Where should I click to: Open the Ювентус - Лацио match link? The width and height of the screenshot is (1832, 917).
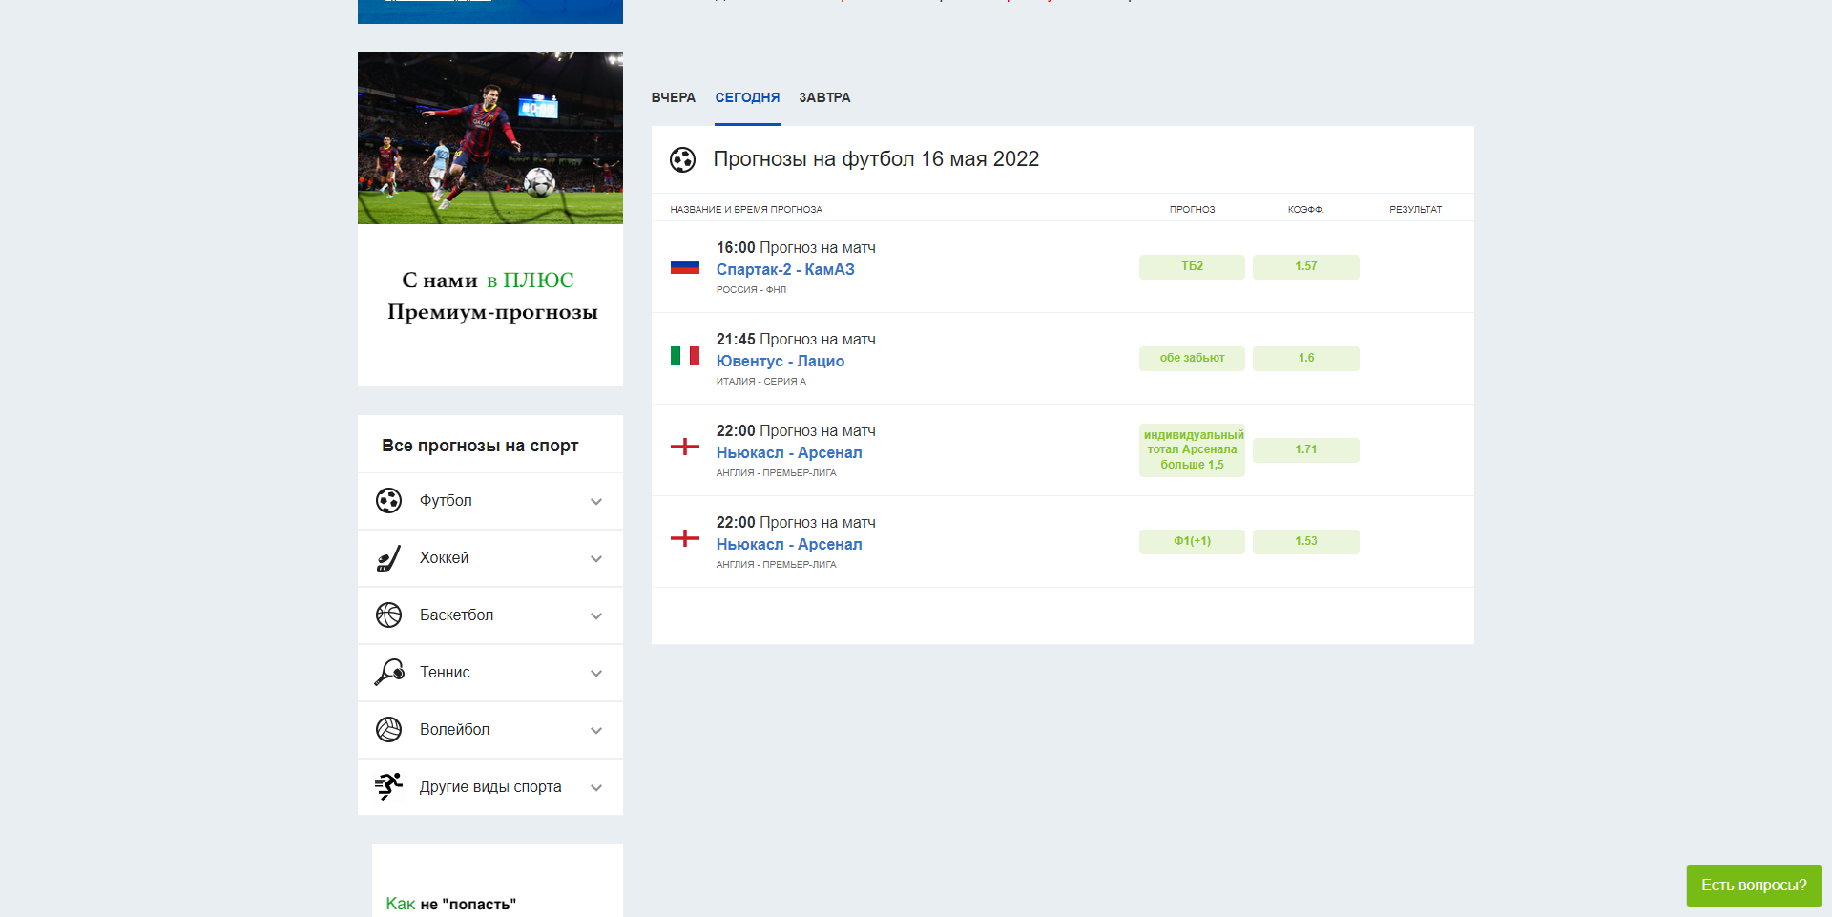[x=780, y=361]
